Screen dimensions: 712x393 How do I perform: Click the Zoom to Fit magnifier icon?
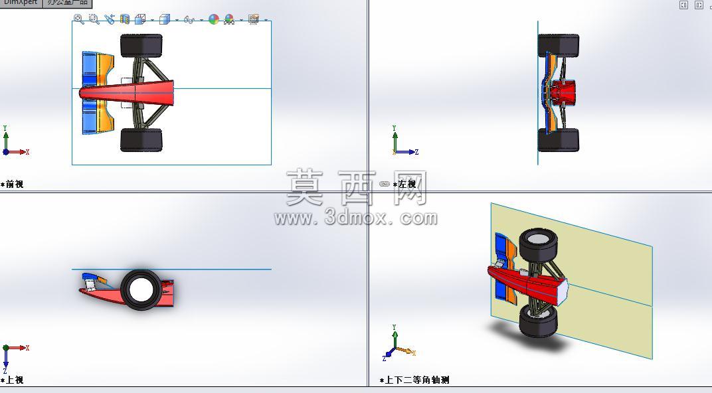tap(78, 19)
